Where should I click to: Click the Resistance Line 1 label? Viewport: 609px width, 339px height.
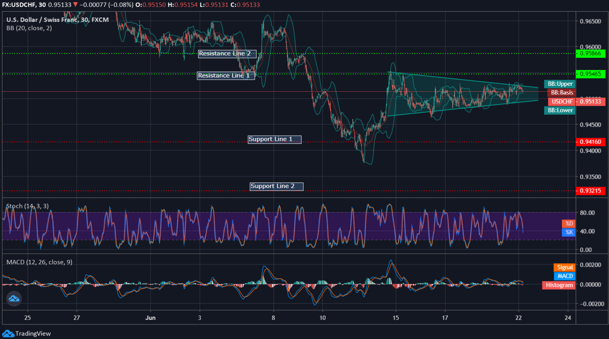226,76
